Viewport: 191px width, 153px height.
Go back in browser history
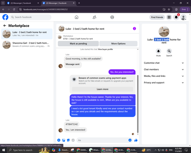click(x=3, y=9)
